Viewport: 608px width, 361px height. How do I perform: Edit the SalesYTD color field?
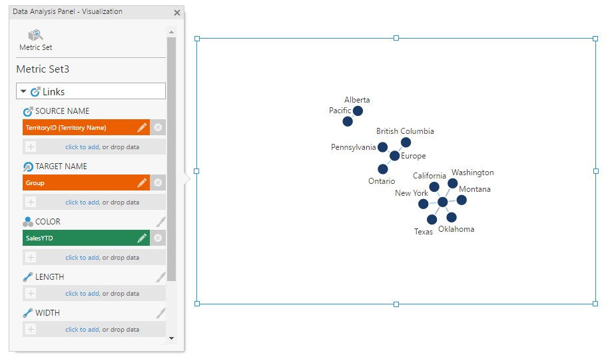tap(142, 238)
